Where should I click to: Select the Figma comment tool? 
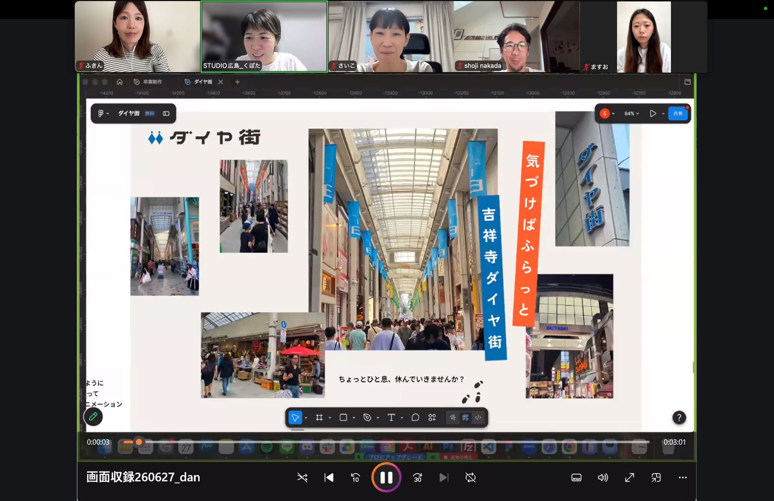(x=415, y=417)
